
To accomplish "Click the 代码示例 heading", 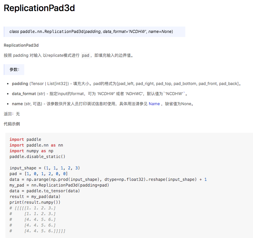I will (x=12, y=124).
